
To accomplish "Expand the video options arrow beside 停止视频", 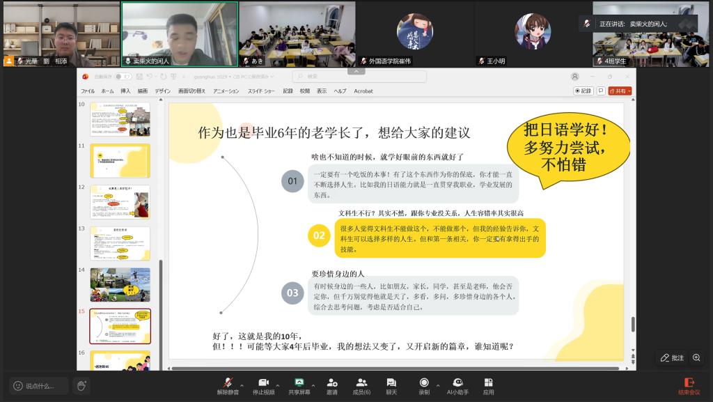I will (x=277, y=385).
